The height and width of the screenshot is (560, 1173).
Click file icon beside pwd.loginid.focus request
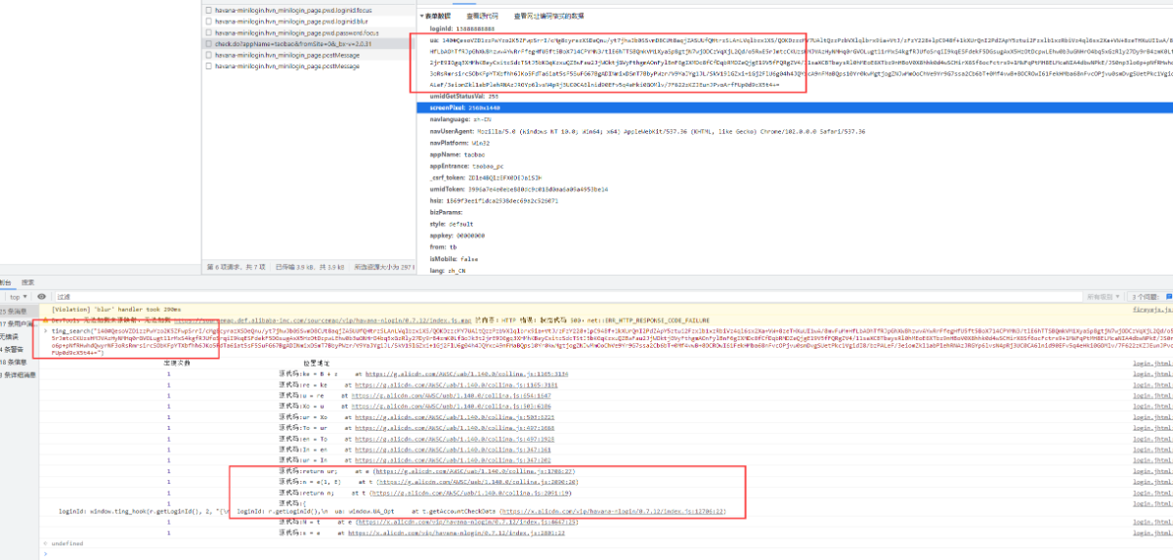point(209,9)
